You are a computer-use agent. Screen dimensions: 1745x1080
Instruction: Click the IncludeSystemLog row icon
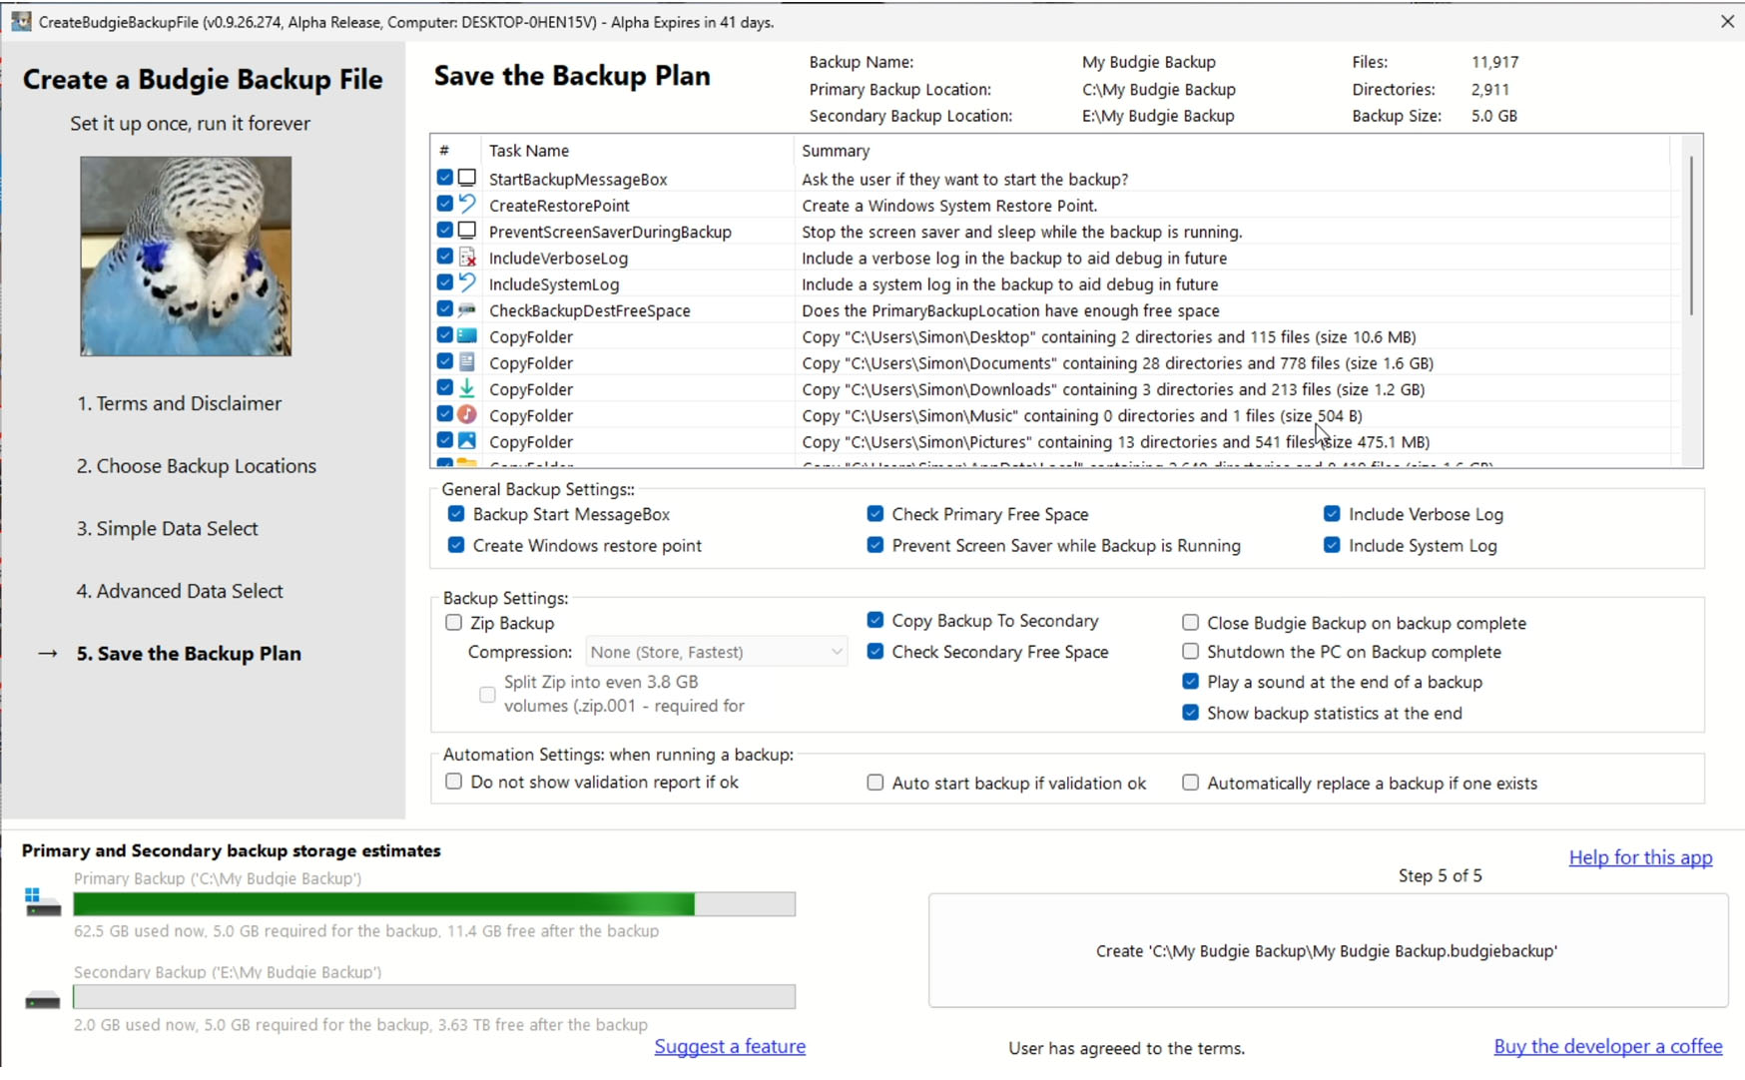[x=466, y=282]
